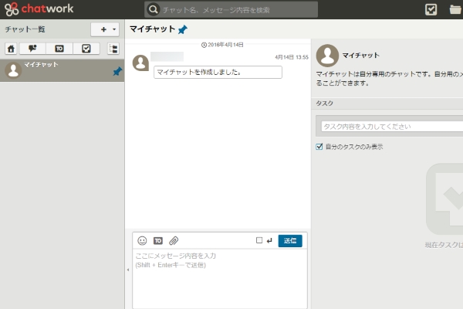Open the chat category tree icon
Screen dimensions: 463x309
[x=113, y=49]
